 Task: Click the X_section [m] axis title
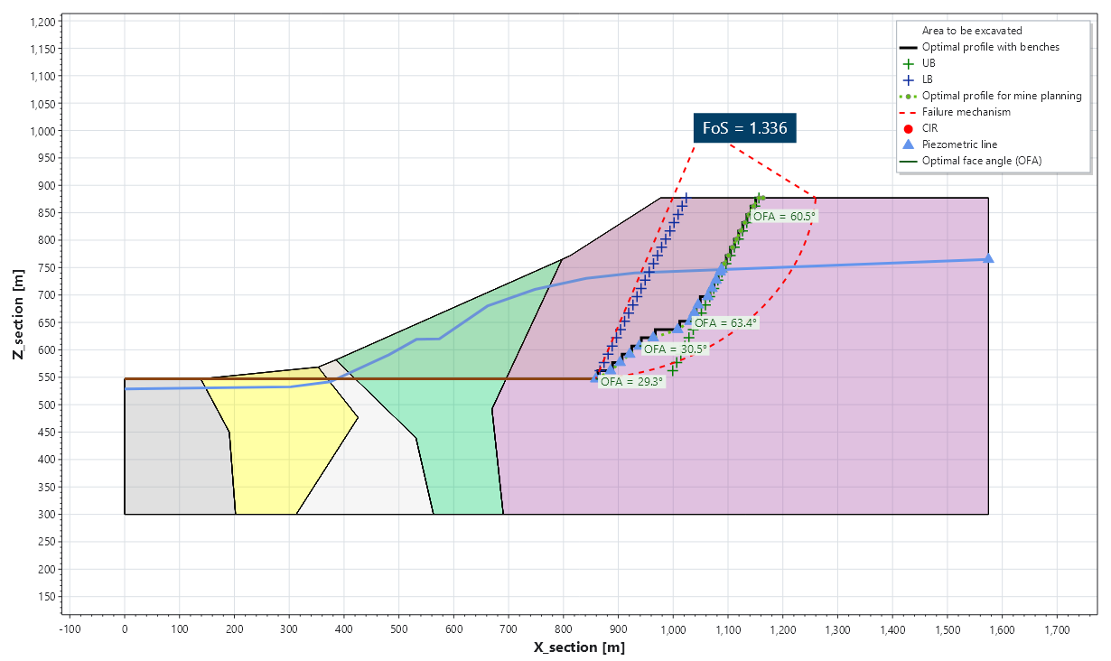click(x=579, y=647)
